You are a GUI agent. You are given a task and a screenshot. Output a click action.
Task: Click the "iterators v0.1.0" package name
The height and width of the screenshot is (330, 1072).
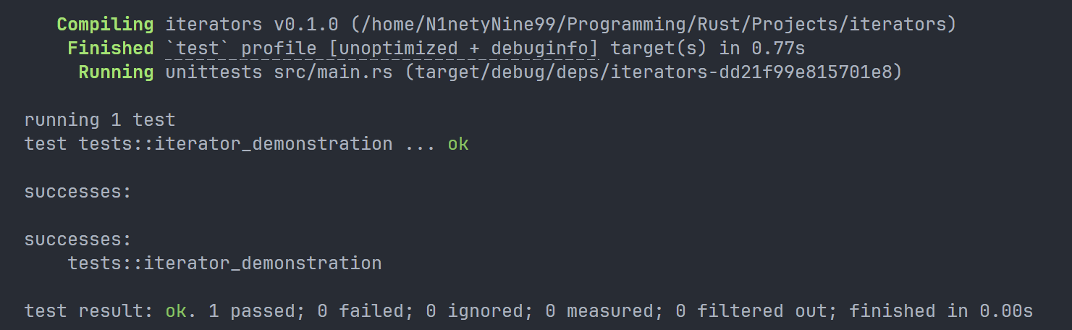click(x=252, y=25)
